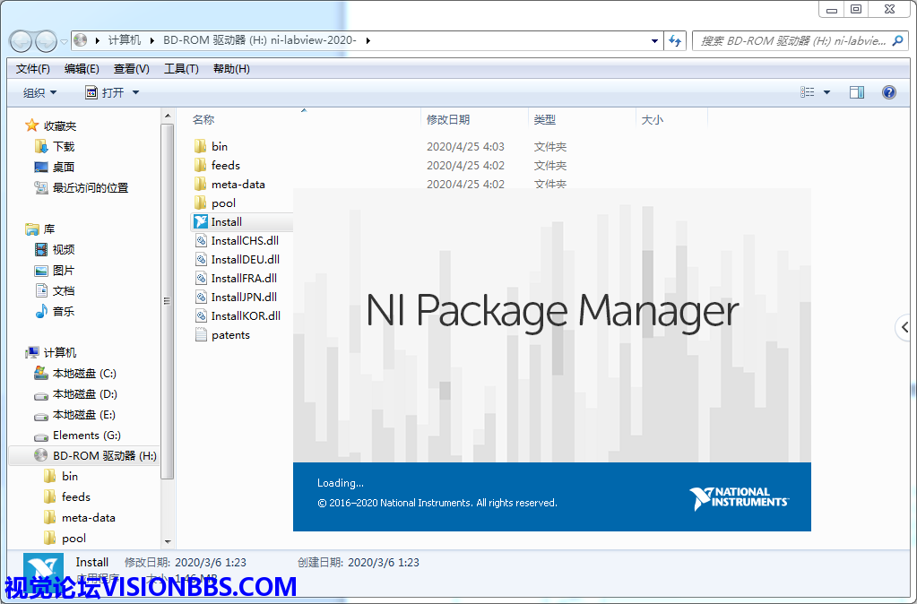The width and height of the screenshot is (917, 604).
Task: Click the Help question mark icon
Action: click(x=888, y=92)
